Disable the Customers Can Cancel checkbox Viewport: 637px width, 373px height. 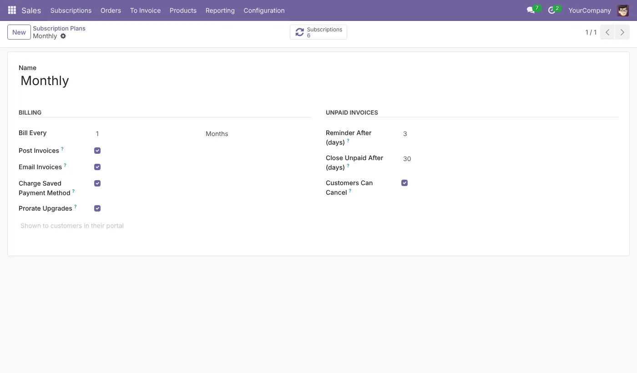(x=404, y=183)
